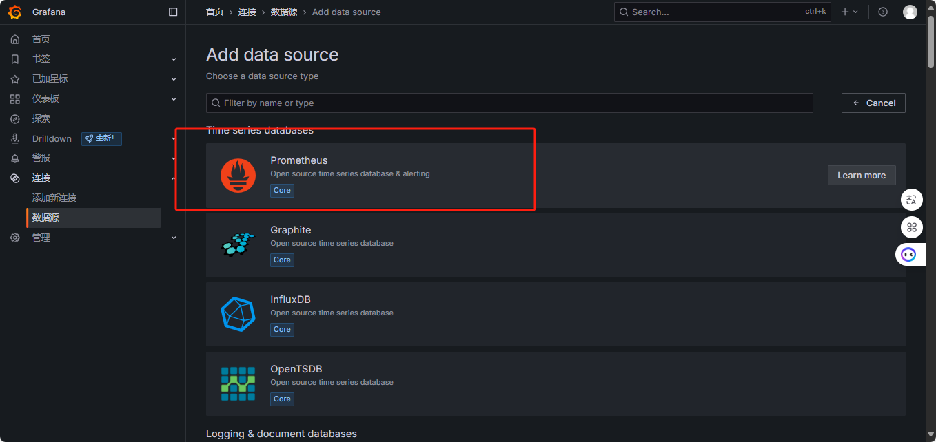
Task: Click Learn more for Prometheus
Action: (862, 175)
